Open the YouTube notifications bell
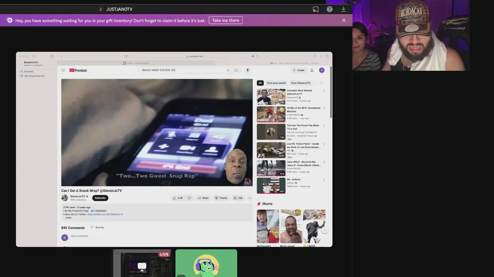The image size is (494, 277). [312, 70]
